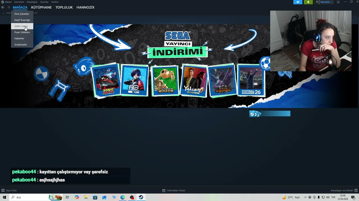Open the Persona 3 Reload game card

(x=134, y=80)
